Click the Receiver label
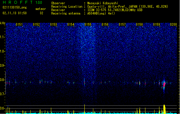Screen dimensions: 180x114 58,10
